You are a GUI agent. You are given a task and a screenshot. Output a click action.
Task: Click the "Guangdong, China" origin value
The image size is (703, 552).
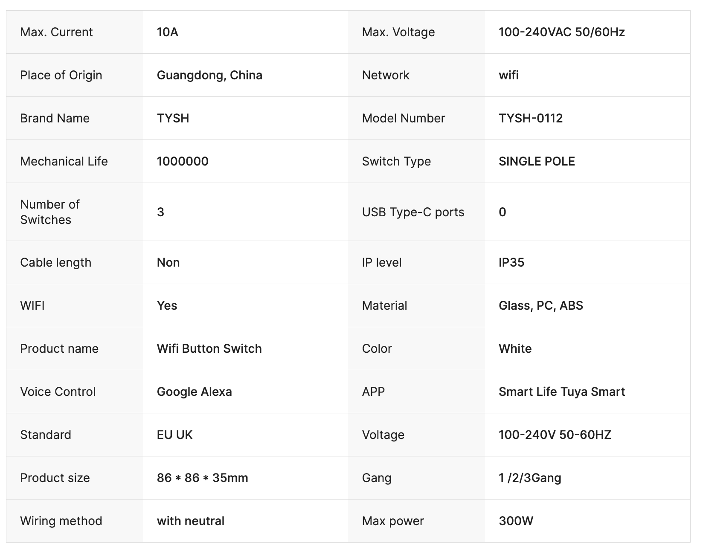point(209,75)
